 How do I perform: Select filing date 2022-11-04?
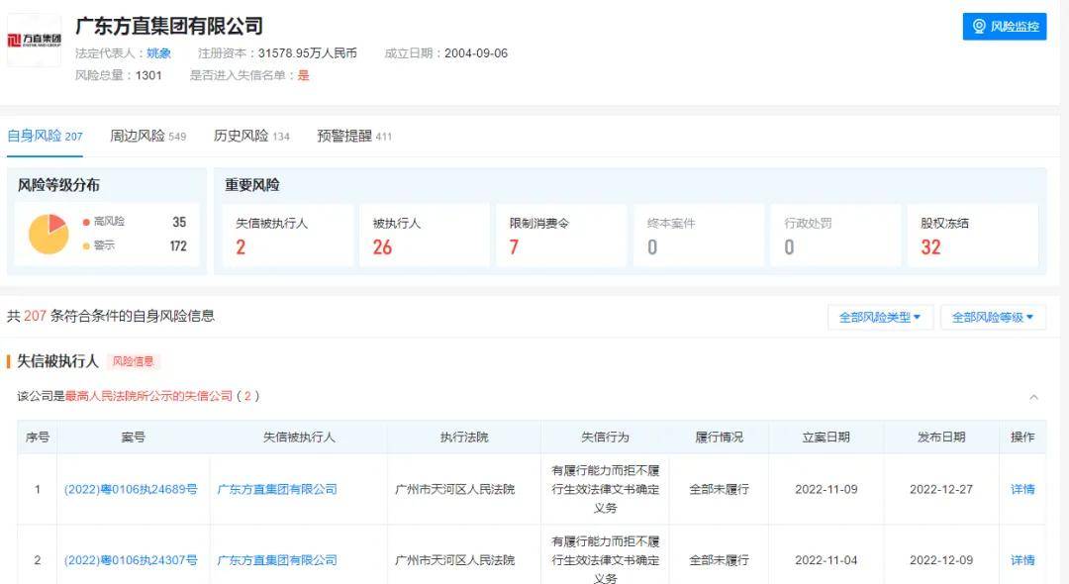pos(826,560)
